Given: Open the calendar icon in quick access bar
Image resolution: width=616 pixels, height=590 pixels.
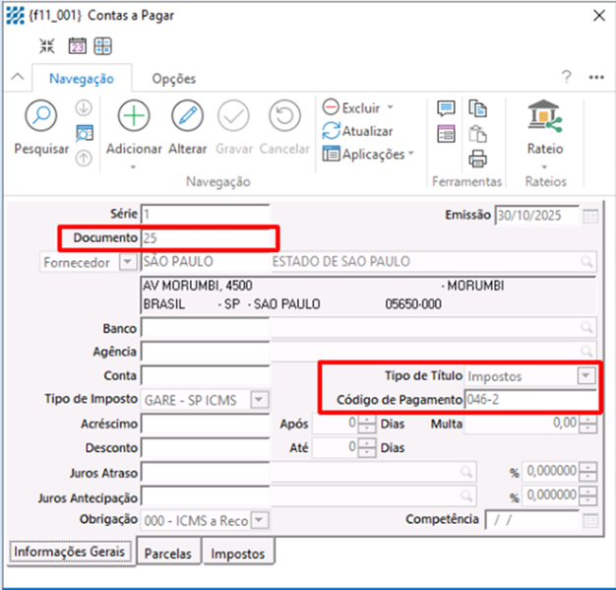Looking at the screenshot, I should coord(77,45).
